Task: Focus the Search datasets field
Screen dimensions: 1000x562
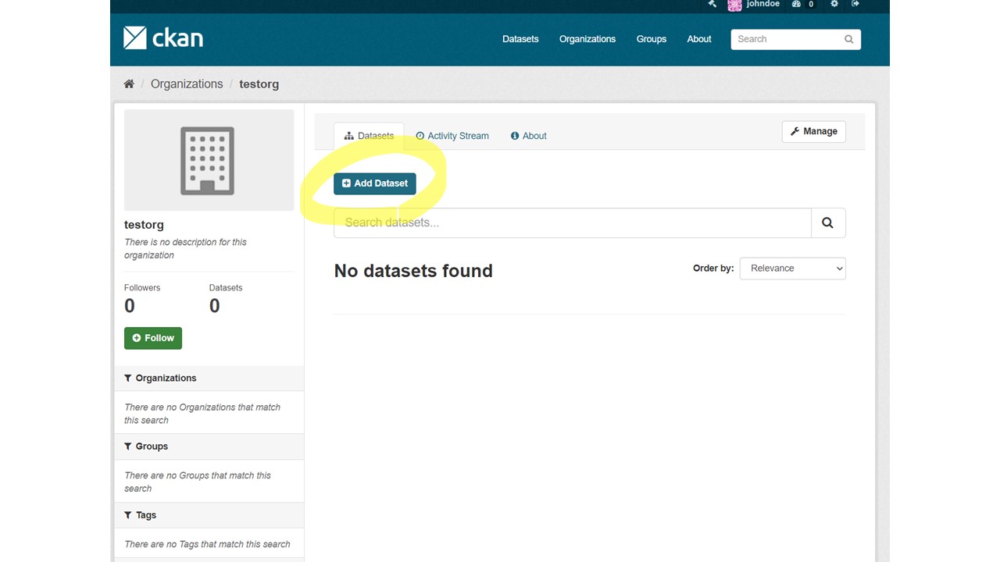Action: pyautogui.click(x=573, y=222)
